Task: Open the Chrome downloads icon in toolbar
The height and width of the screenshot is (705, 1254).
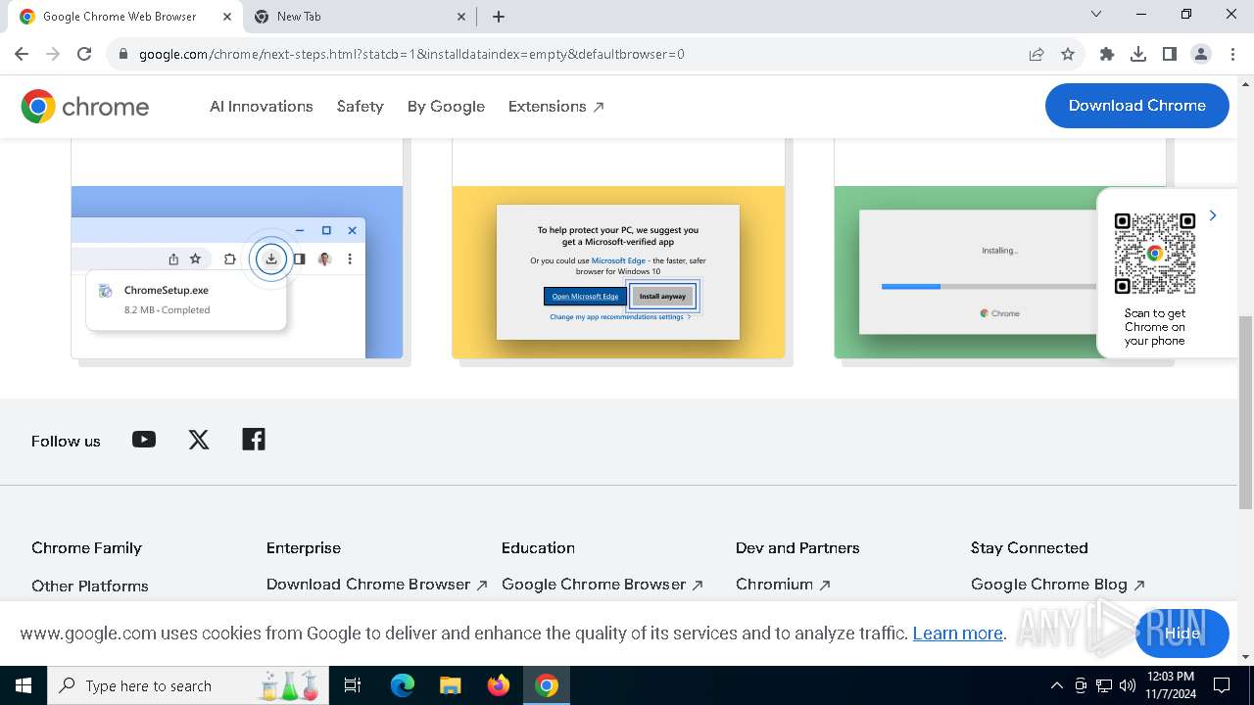Action: point(1138,54)
